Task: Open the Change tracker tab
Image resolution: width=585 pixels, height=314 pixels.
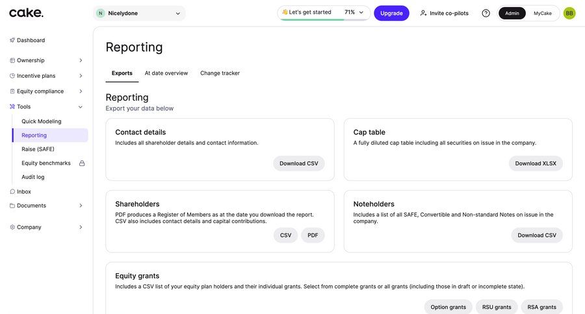Action: pyautogui.click(x=220, y=73)
